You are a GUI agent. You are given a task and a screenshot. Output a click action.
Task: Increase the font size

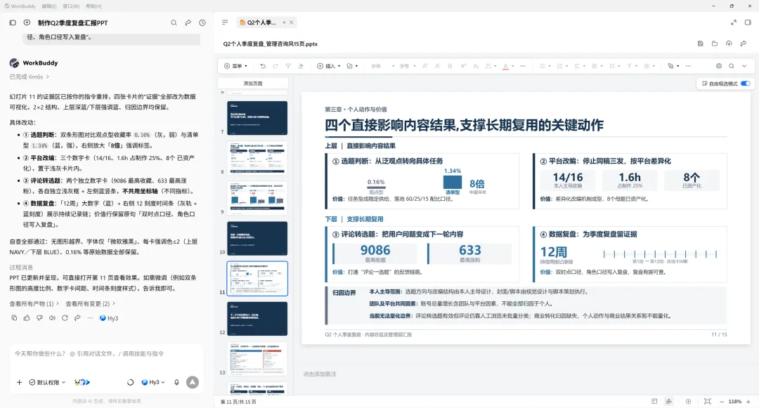[x=425, y=66]
